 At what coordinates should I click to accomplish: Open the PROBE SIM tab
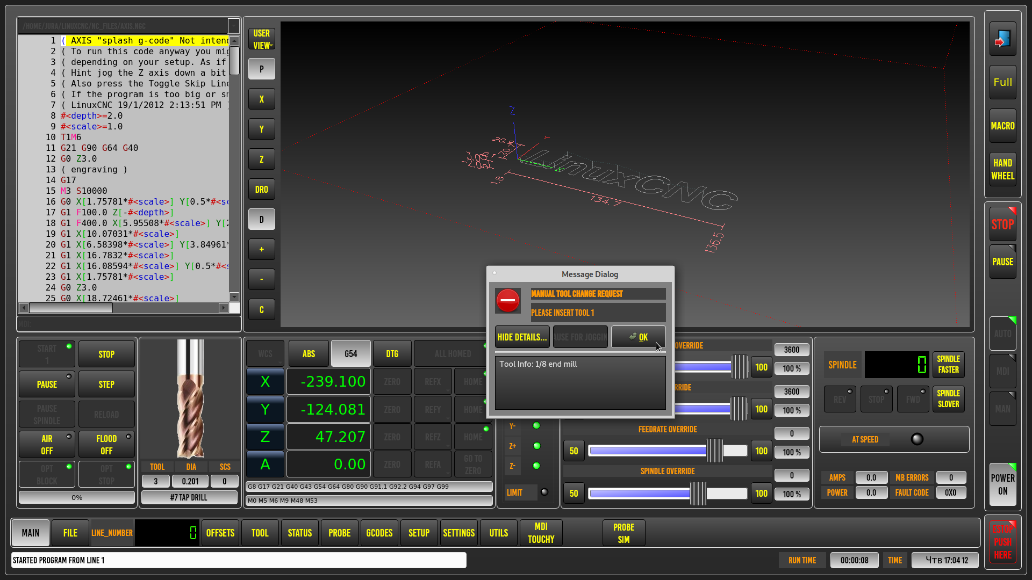(x=624, y=533)
